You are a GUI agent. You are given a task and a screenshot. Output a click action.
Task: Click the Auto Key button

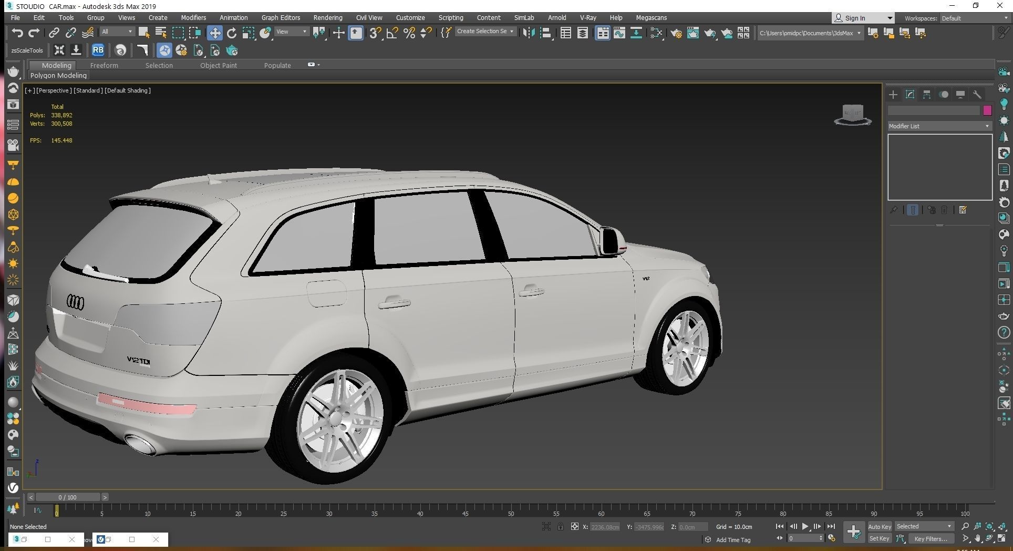pyautogui.click(x=880, y=527)
